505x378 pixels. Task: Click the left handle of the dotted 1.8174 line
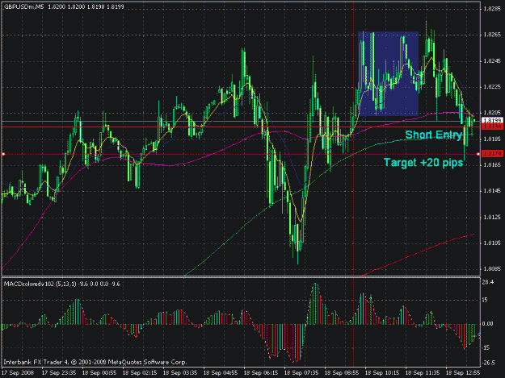[3, 154]
